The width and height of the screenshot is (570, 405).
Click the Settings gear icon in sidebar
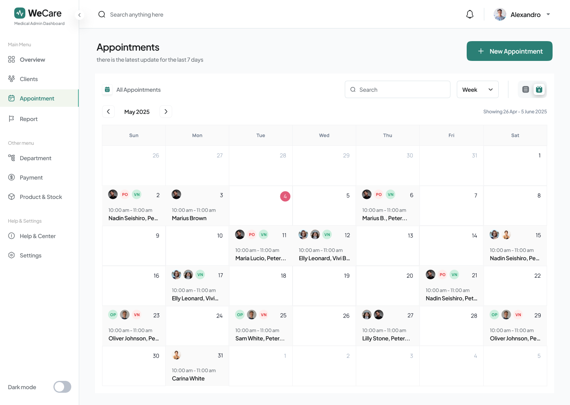[11, 255]
